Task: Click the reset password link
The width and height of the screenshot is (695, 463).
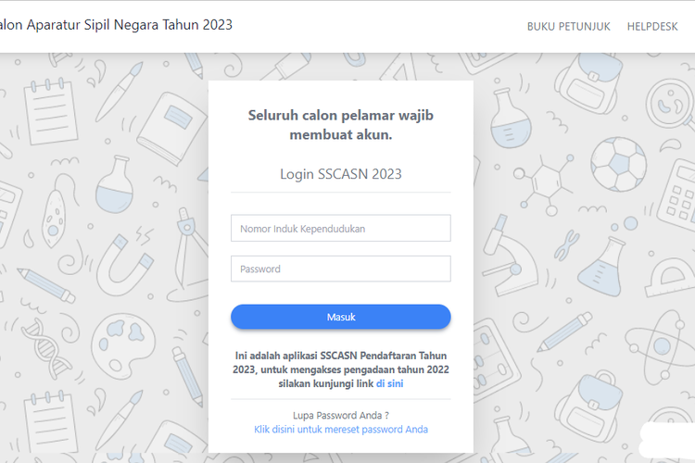Action: (340, 430)
